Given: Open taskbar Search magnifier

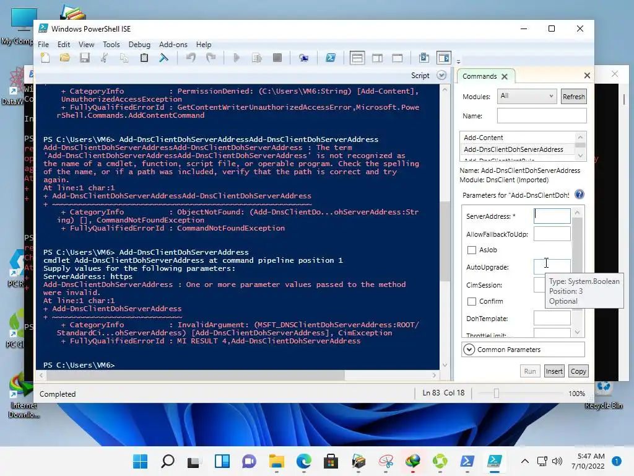Looking at the screenshot, I should pyautogui.click(x=167, y=461).
